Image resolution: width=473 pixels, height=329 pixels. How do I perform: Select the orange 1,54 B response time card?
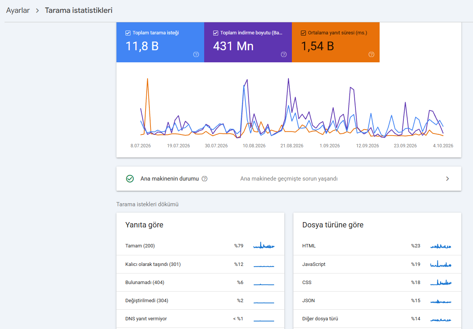click(336, 42)
